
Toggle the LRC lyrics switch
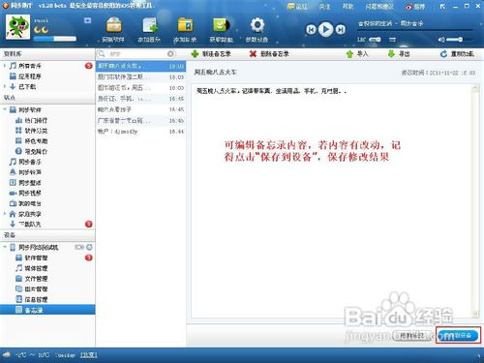(x=375, y=40)
